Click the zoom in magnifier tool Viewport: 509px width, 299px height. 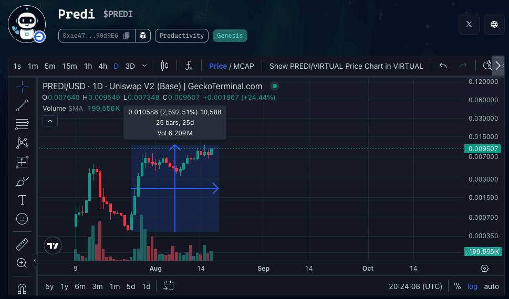(x=22, y=263)
